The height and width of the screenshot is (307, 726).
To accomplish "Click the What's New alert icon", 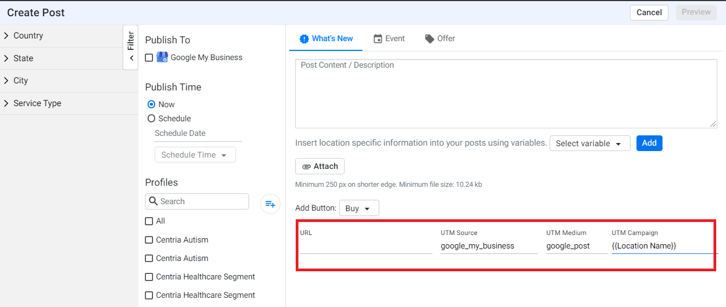I will [304, 38].
